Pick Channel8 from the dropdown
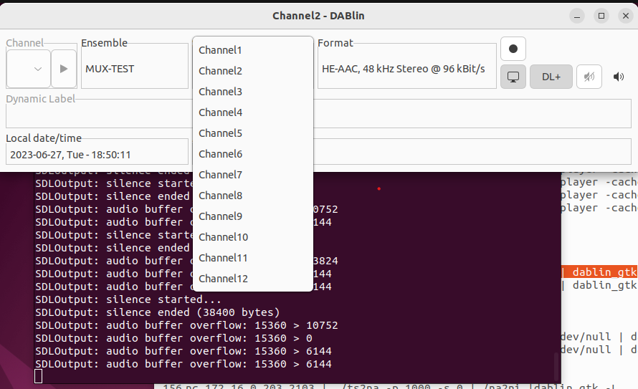 [x=252, y=196]
